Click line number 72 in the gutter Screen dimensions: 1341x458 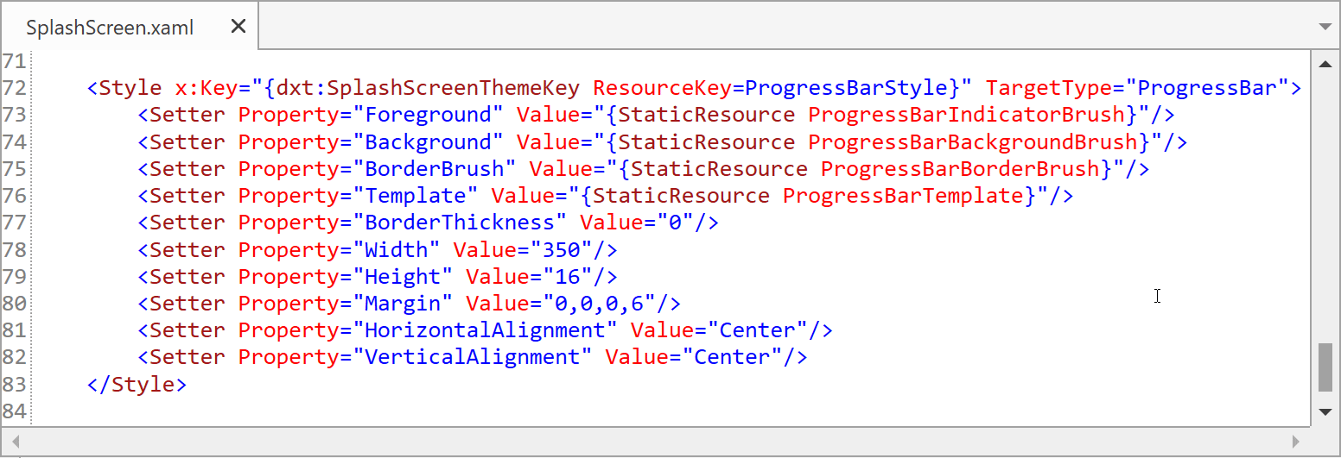point(15,88)
